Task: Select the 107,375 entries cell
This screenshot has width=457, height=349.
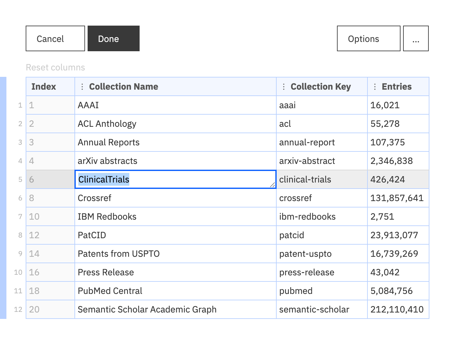Action: pyautogui.click(x=398, y=142)
